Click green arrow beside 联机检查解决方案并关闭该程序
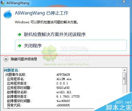Viewport: 132px width, 111px height. click(x=19, y=35)
